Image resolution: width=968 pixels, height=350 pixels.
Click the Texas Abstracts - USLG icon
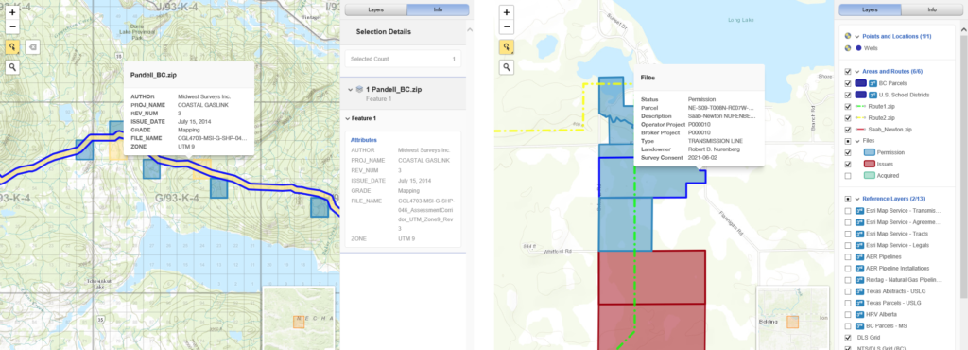(860, 291)
